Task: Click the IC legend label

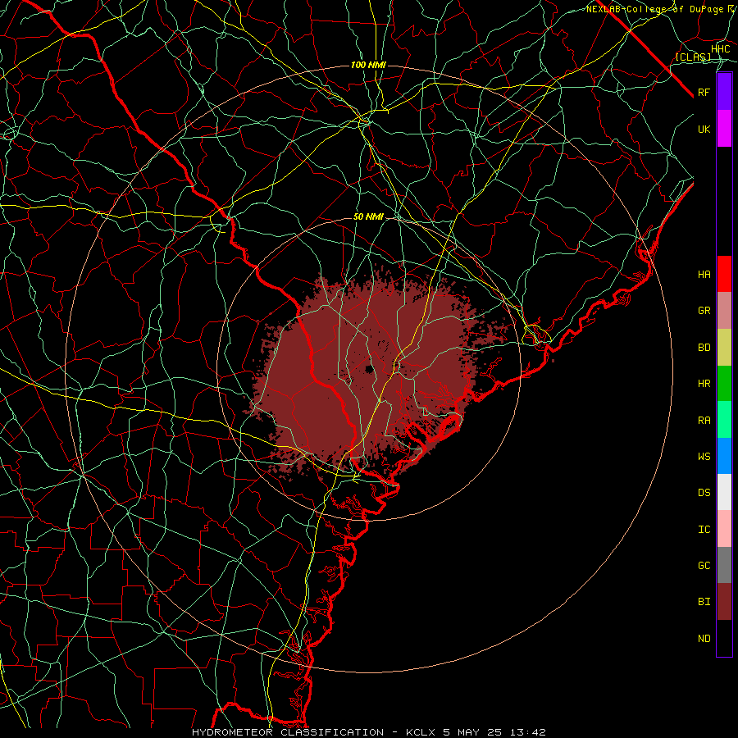Action: [704, 530]
